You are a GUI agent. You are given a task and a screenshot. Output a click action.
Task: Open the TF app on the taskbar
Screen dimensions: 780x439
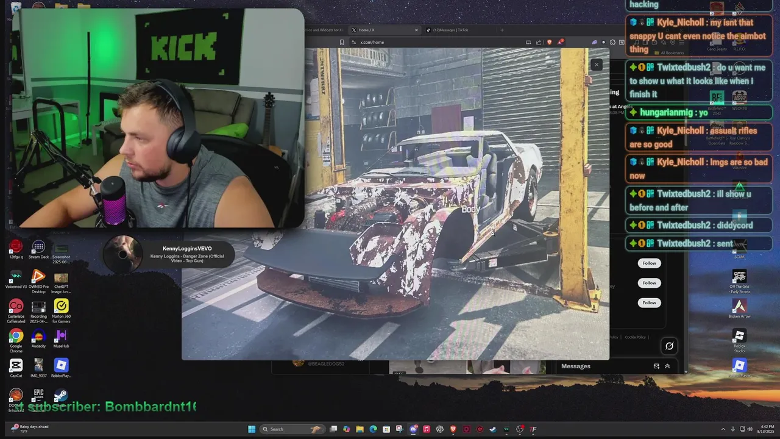coord(533,429)
